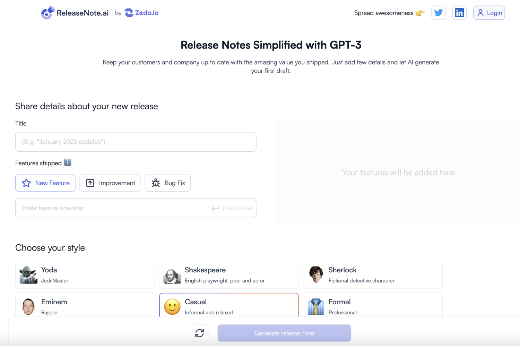This screenshot has height=347, width=520.
Task: Click the smiley face Casual emoji
Action: 172,307
